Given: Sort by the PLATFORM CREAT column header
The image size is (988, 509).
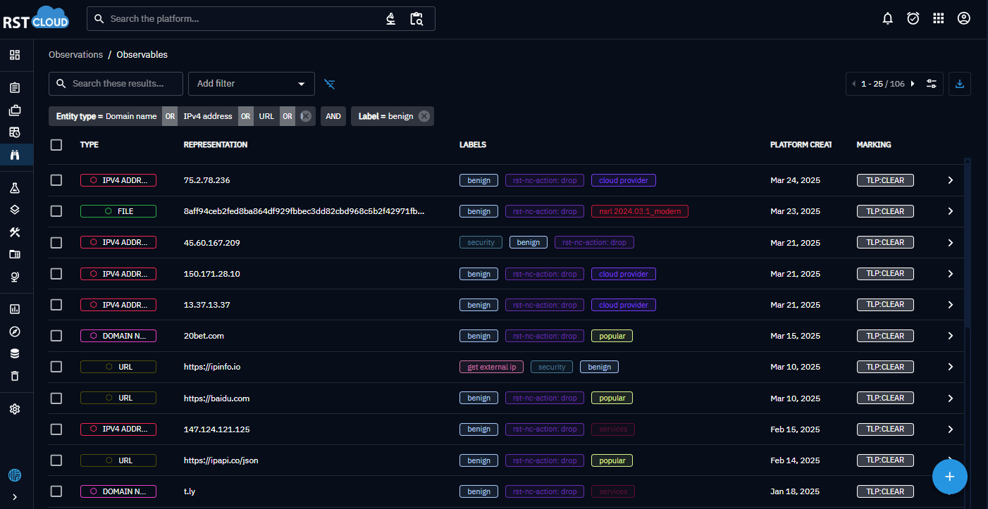Looking at the screenshot, I should click(801, 145).
